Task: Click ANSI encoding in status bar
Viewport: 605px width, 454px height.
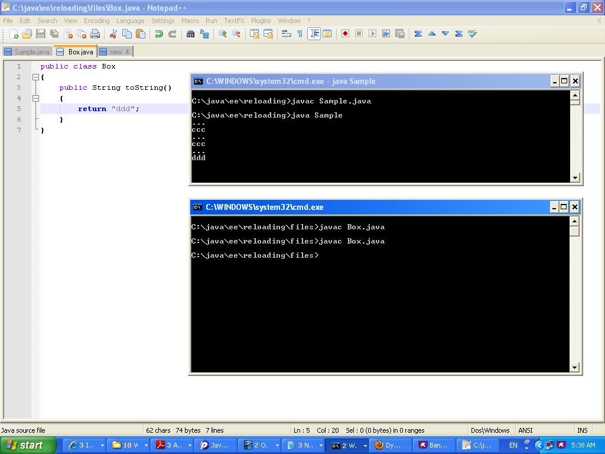Action: 525,430
